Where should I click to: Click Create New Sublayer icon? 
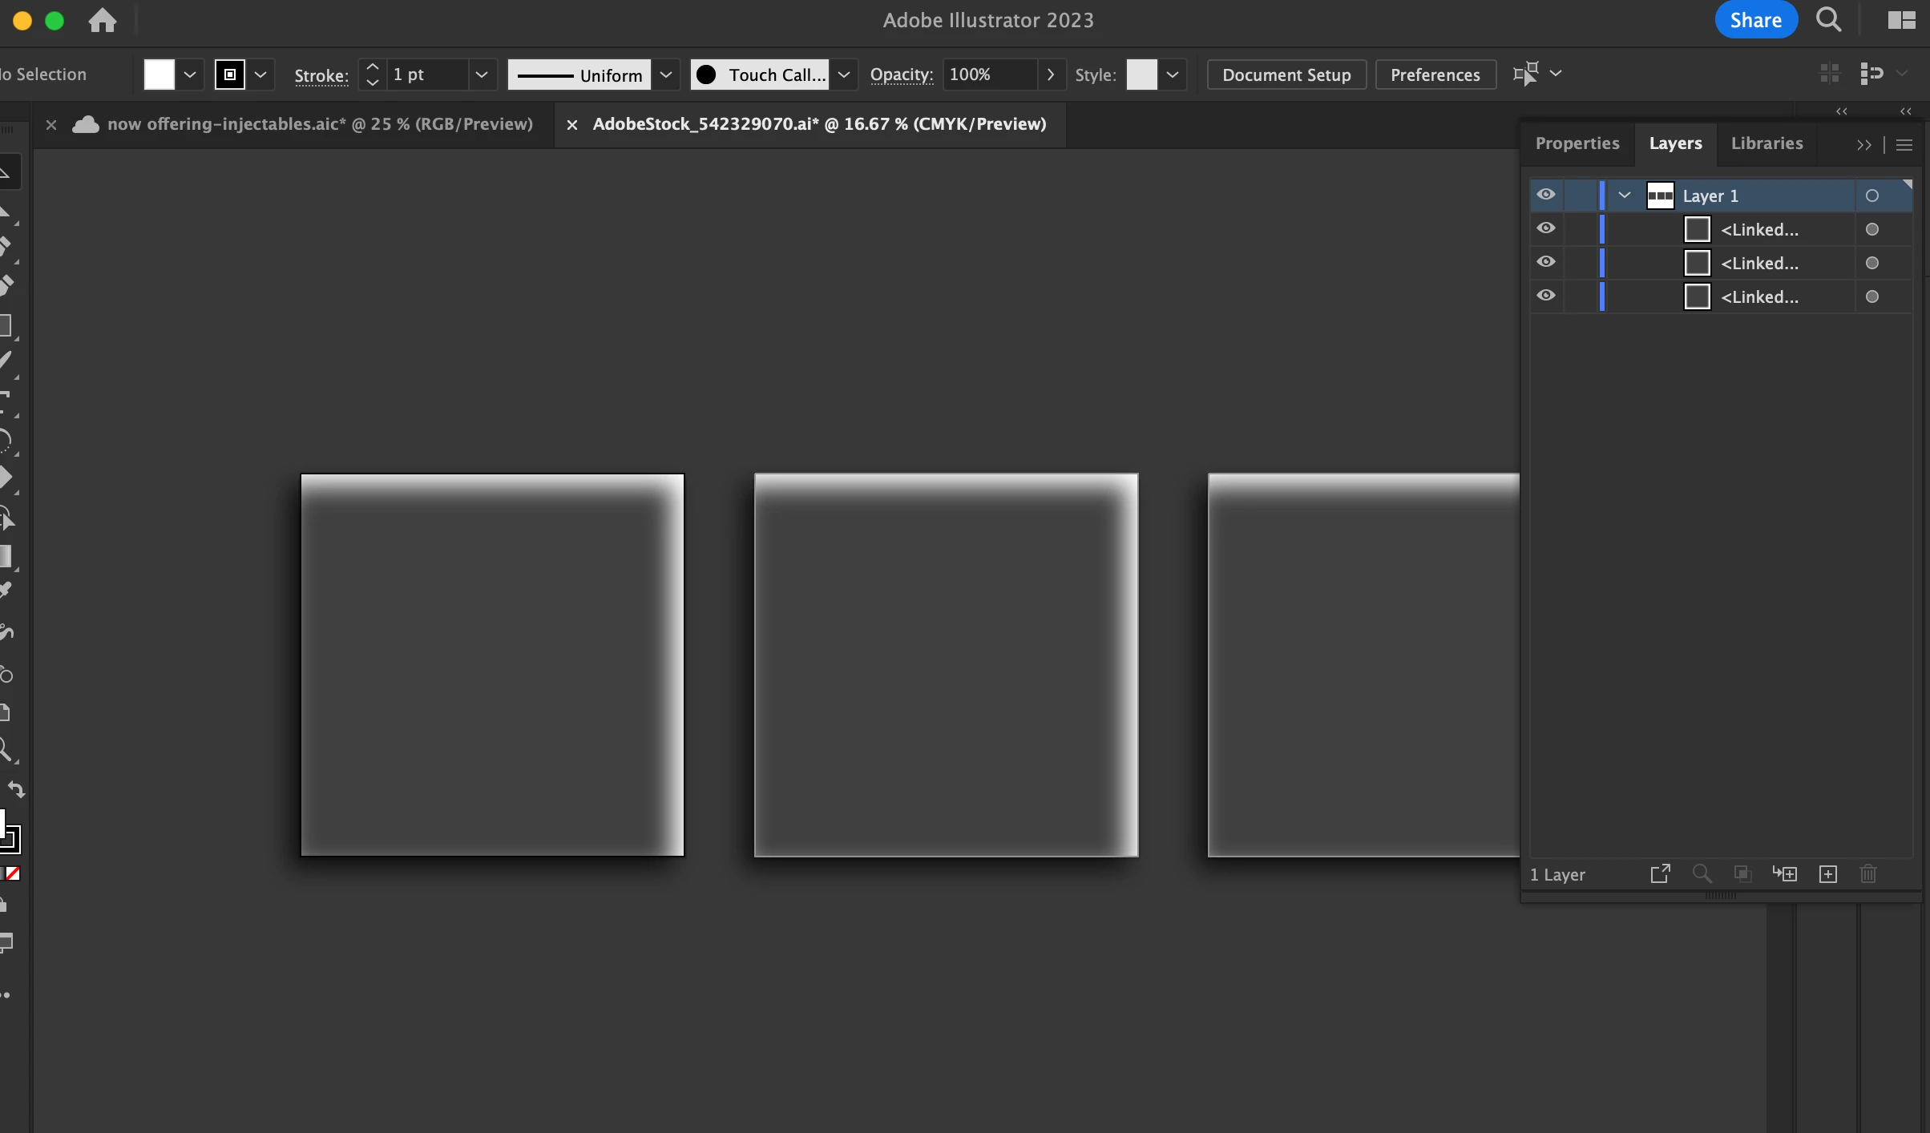point(1785,874)
